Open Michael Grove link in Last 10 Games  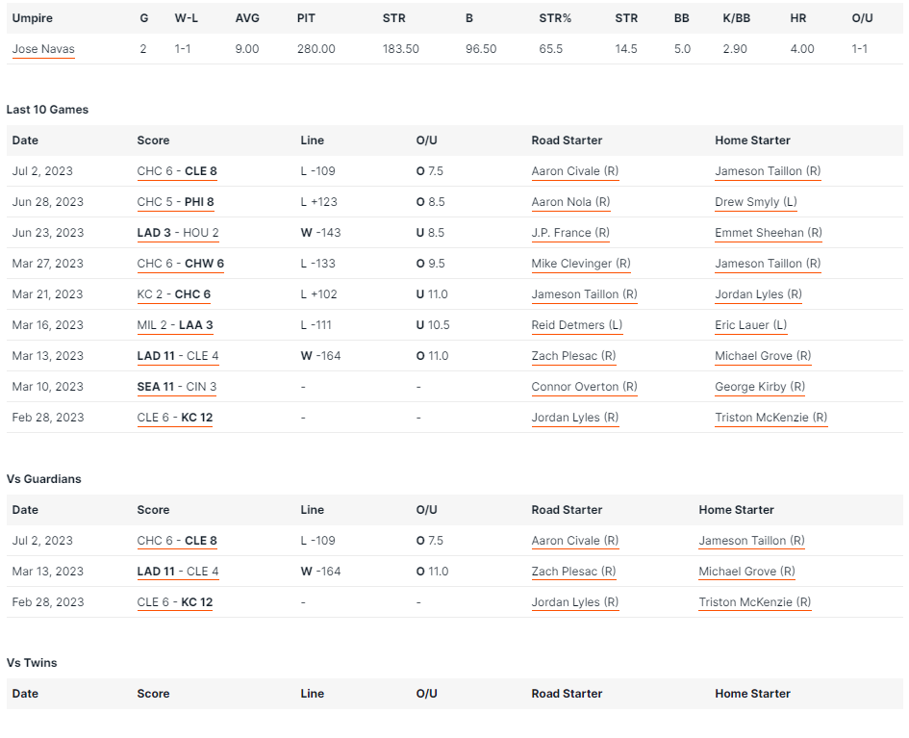[x=763, y=356]
